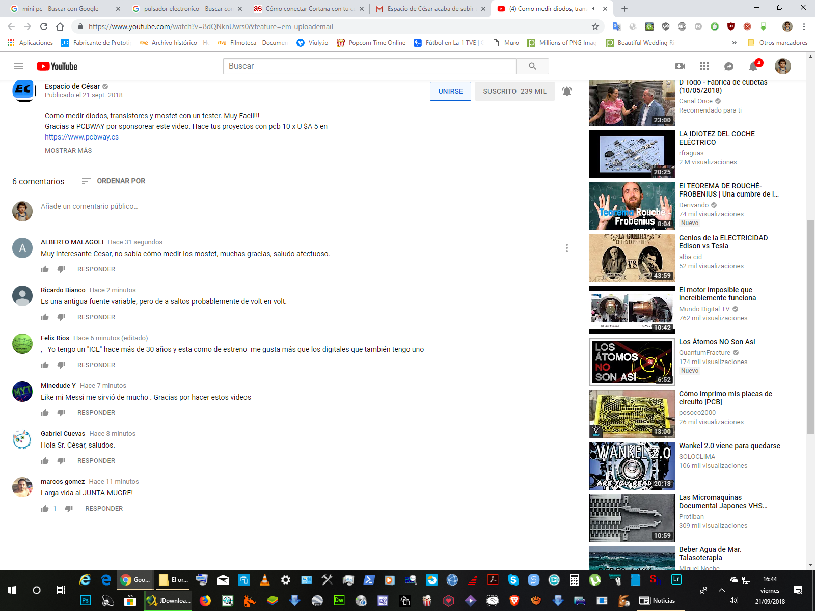Open options menu on Alberto's comment
The width and height of the screenshot is (815, 611).
566,248
